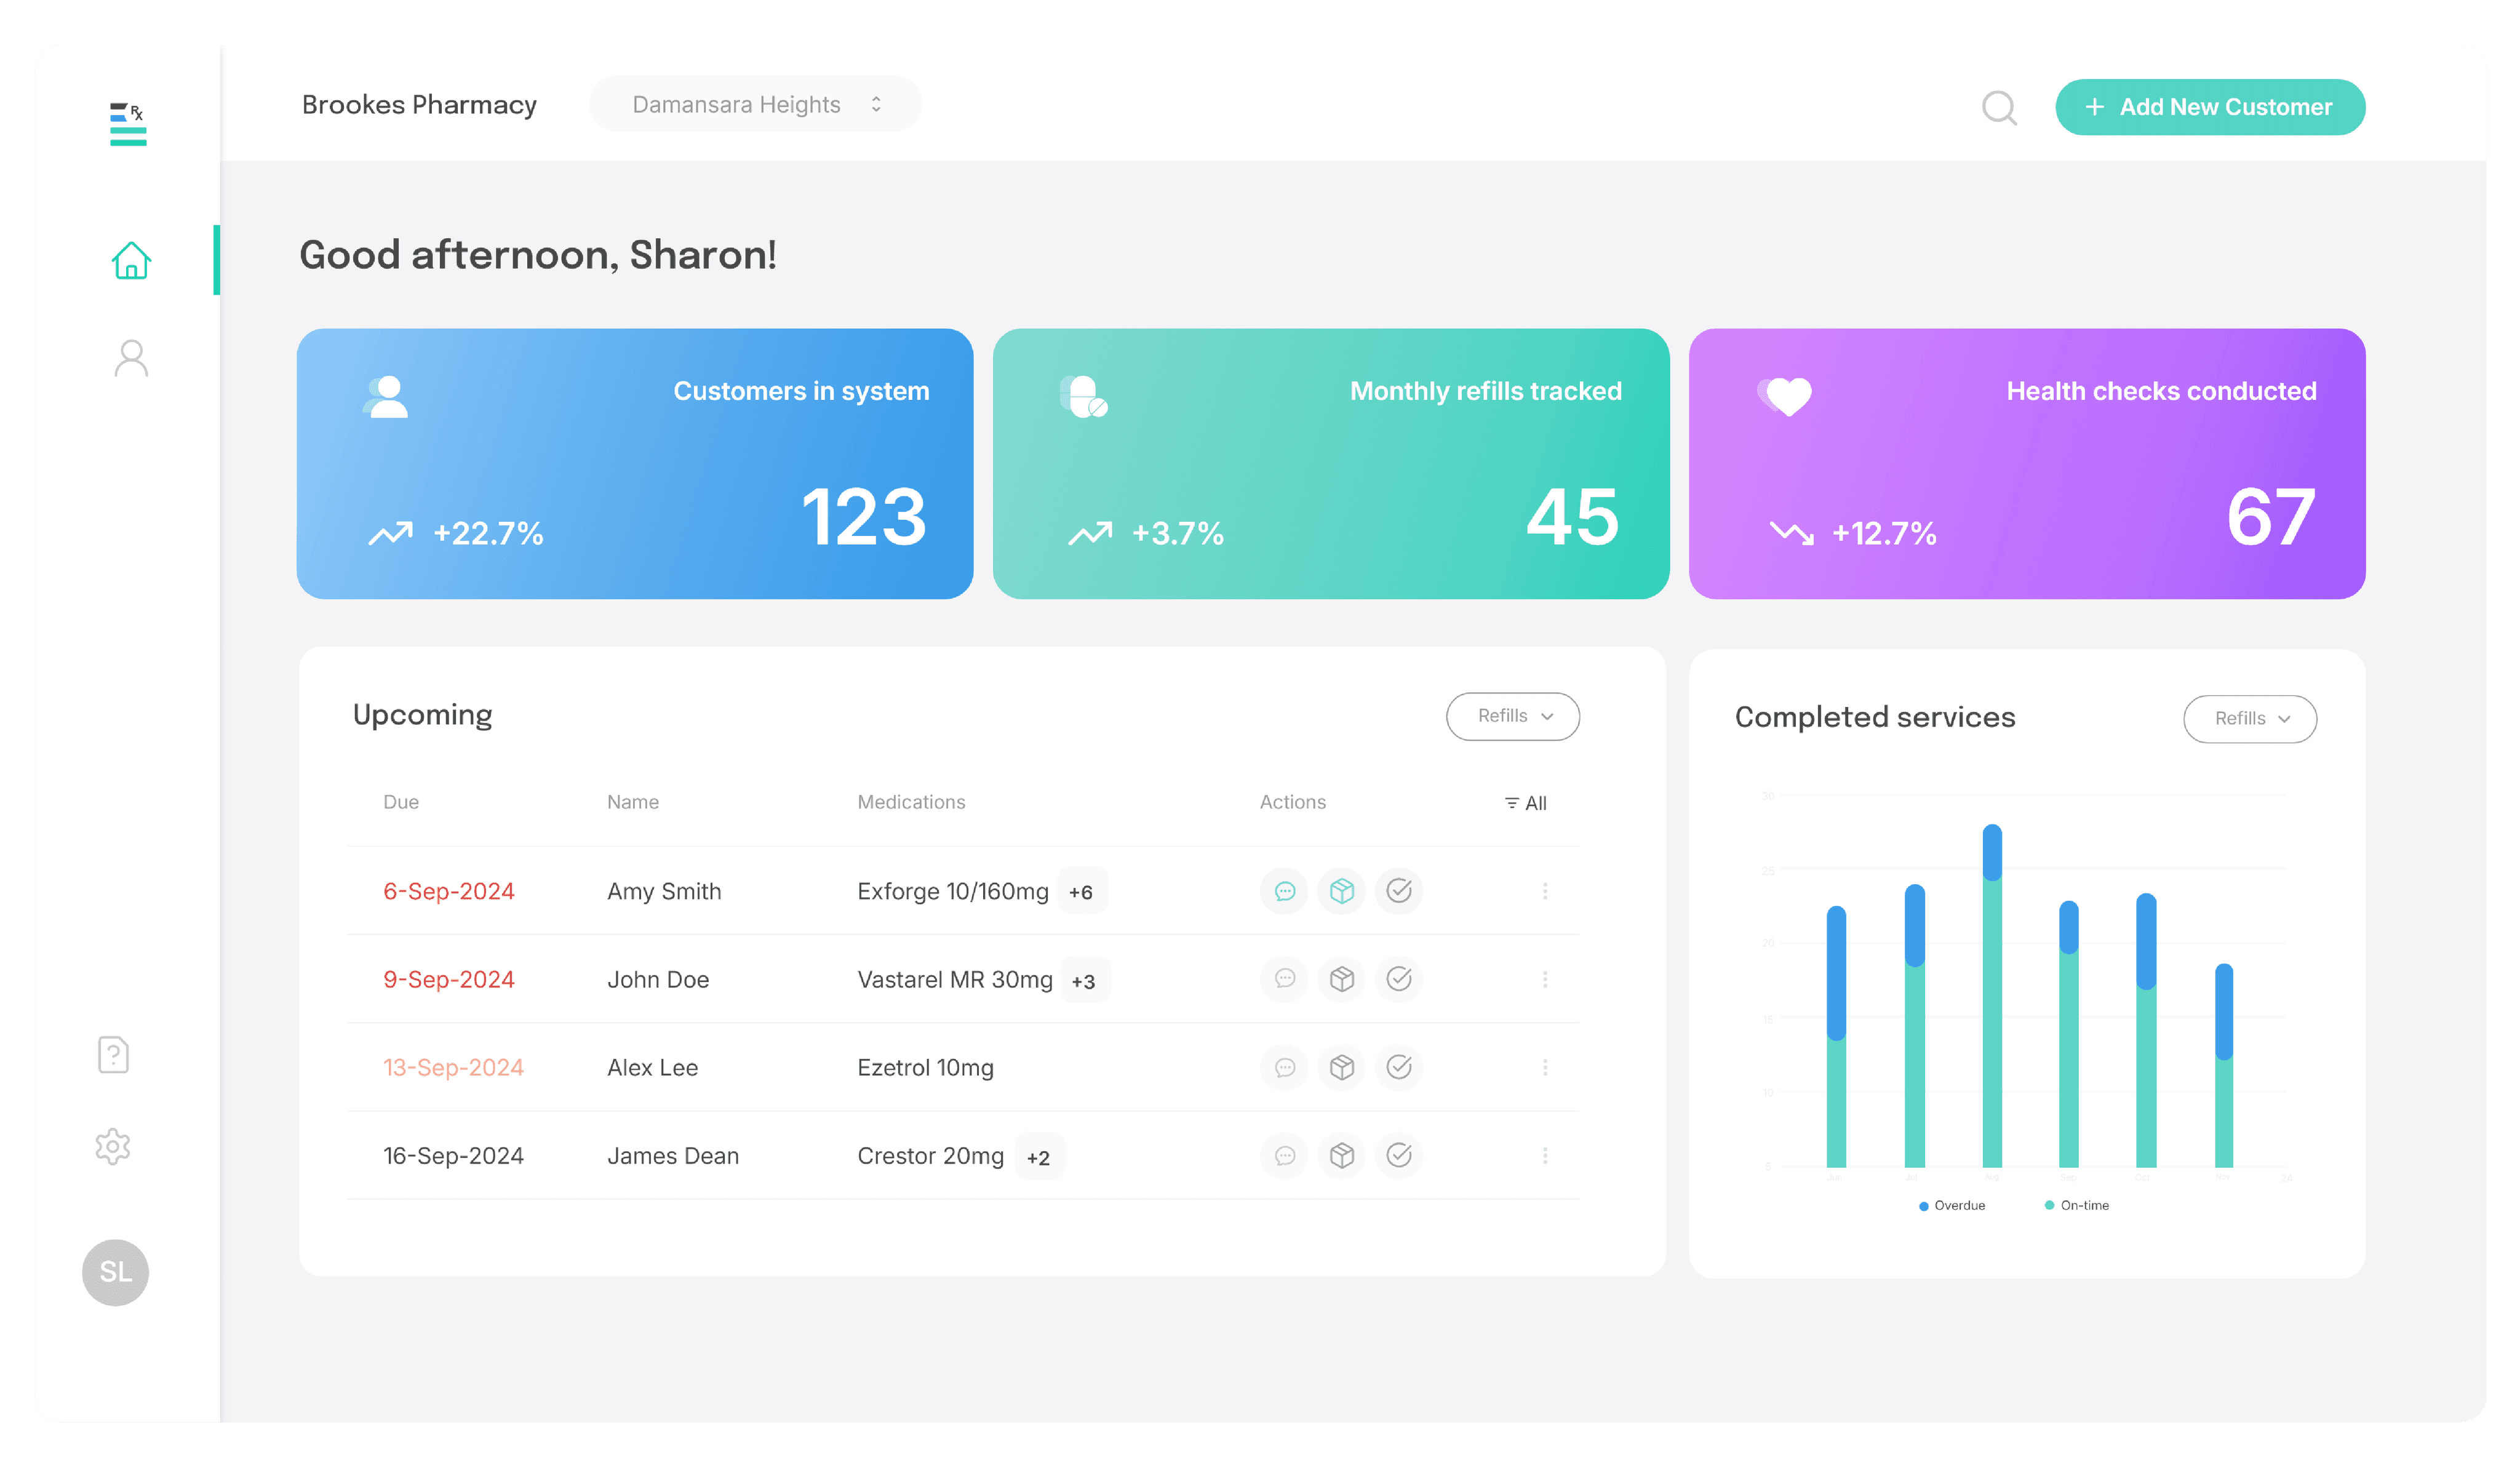Open the Monthly refills tracked card
The height and width of the screenshot is (1465, 2520).
(1330, 463)
